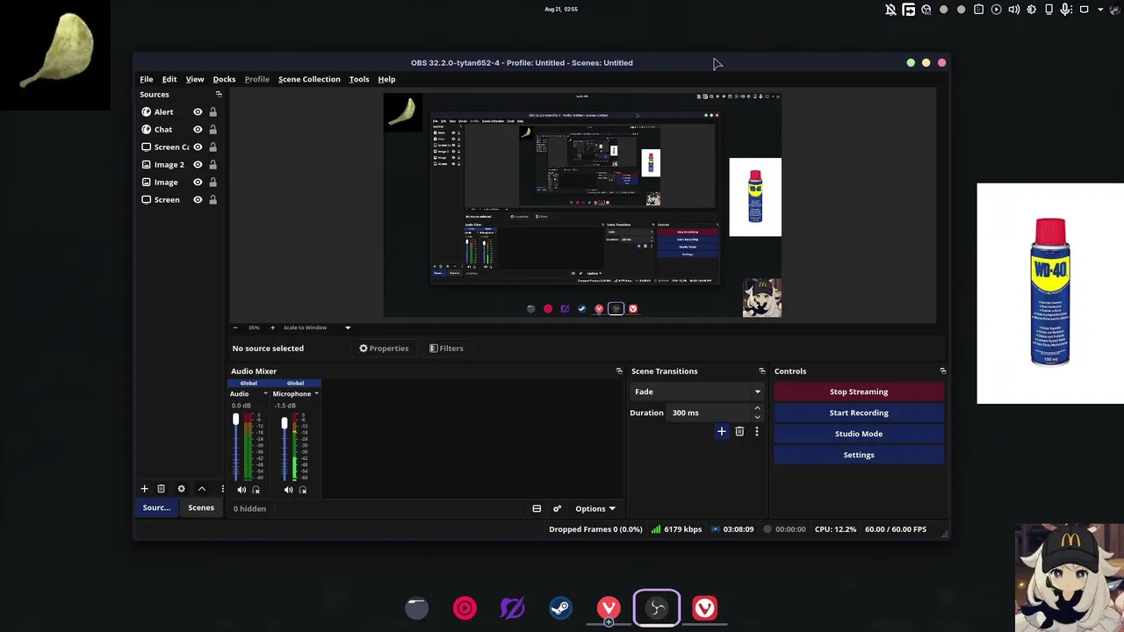Open the Tools menu
Viewport: 1124px width, 632px height.
[x=359, y=79]
